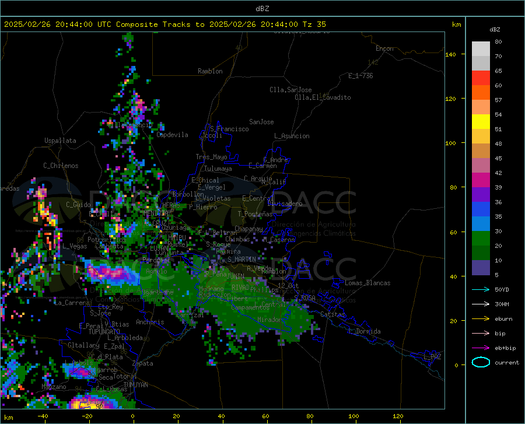Screen dimensions: 525x424
Task: Click the '65' value on the dBZ scale
Action: click(498, 71)
